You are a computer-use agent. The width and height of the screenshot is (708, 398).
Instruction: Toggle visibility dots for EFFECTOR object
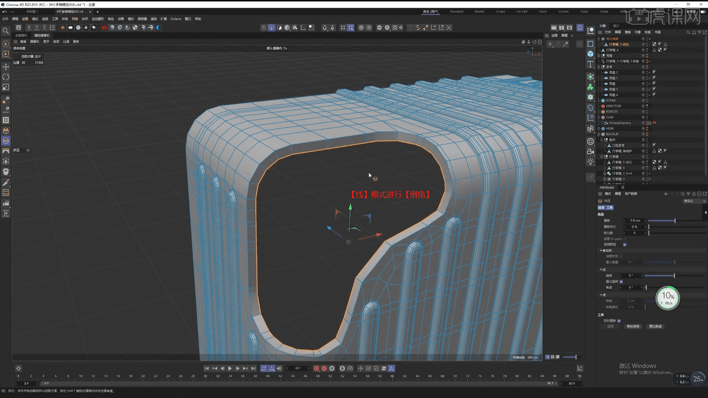pyautogui.click(x=647, y=106)
